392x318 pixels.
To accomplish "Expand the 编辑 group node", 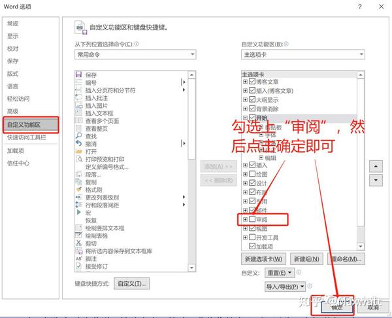I will click(261, 158).
